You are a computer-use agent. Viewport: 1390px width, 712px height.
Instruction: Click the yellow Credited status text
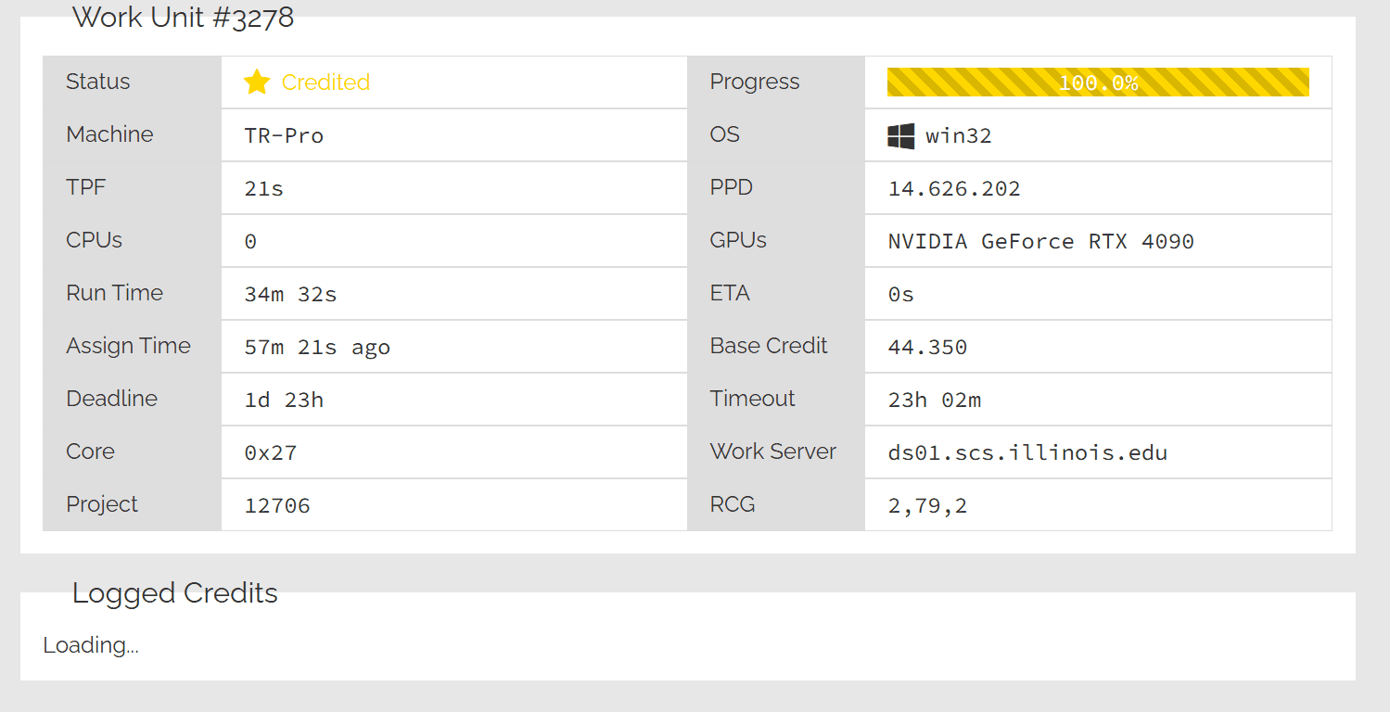click(x=325, y=83)
